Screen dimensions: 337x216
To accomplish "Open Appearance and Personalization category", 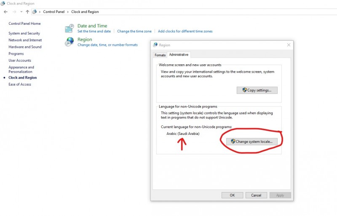I will click(21, 69).
